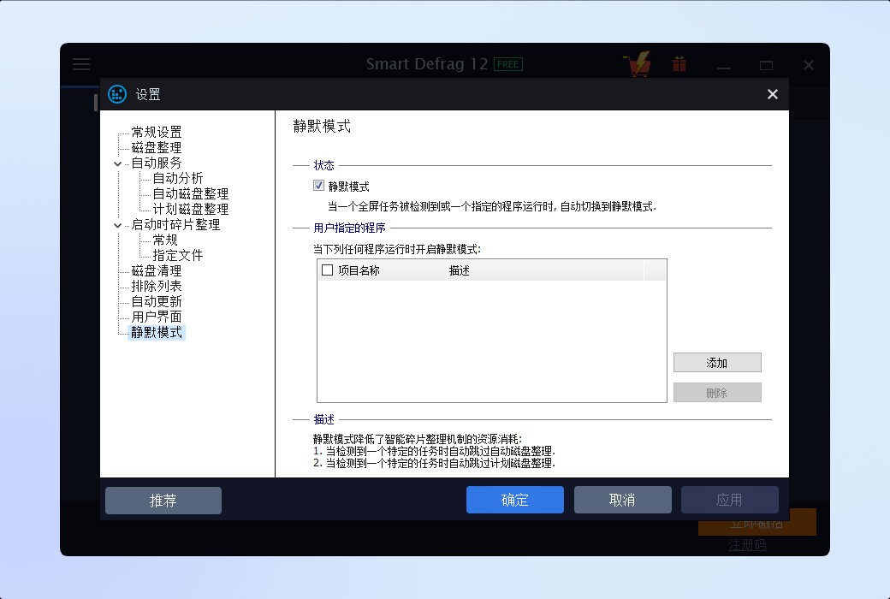Collapse the 自动服务 tree node
This screenshot has height=599, width=890.
117,163
